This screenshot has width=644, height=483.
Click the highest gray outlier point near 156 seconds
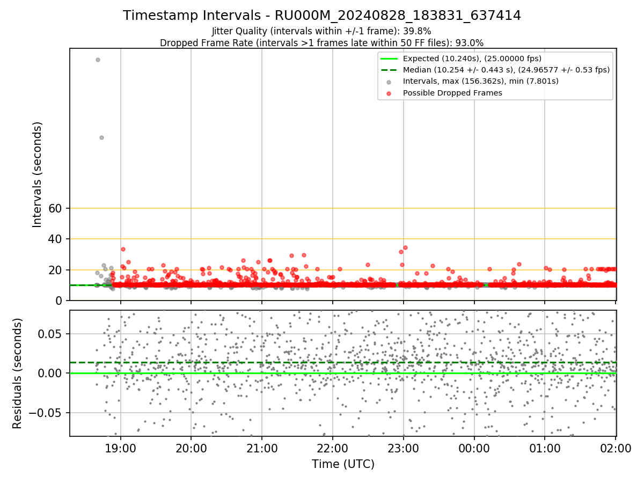point(98,60)
